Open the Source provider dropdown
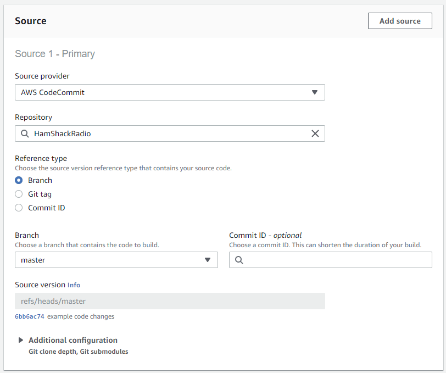446x373 pixels. [170, 92]
